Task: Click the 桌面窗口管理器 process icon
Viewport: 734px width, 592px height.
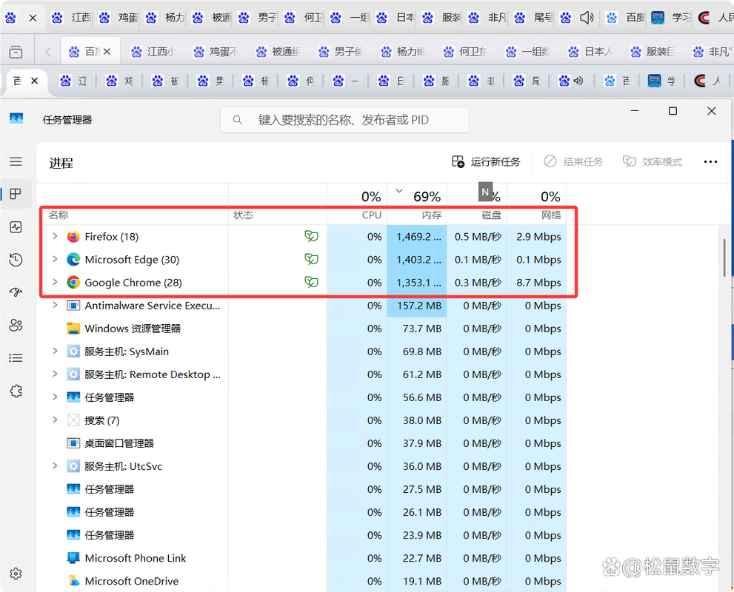Action: tap(73, 443)
